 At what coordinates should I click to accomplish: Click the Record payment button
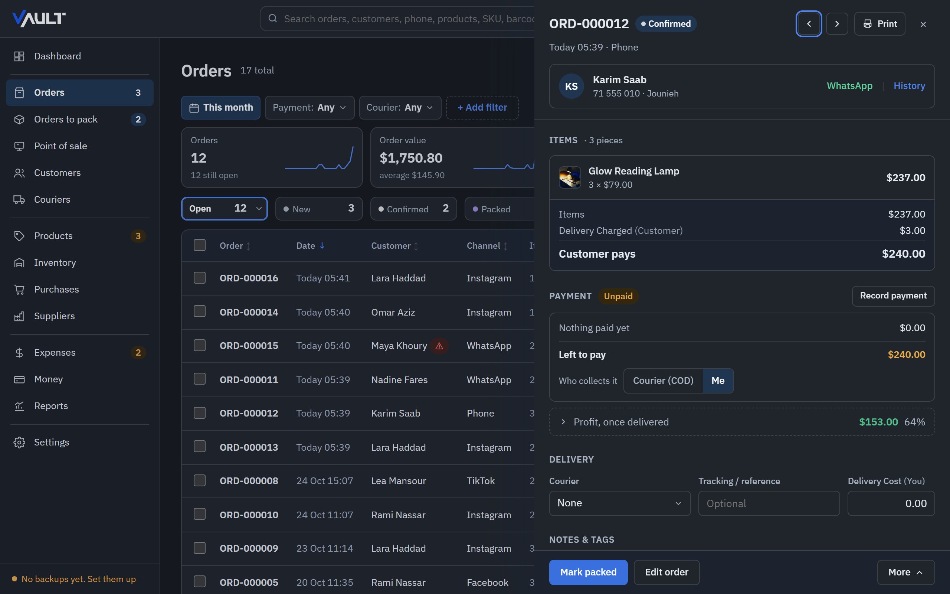point(893,296)
